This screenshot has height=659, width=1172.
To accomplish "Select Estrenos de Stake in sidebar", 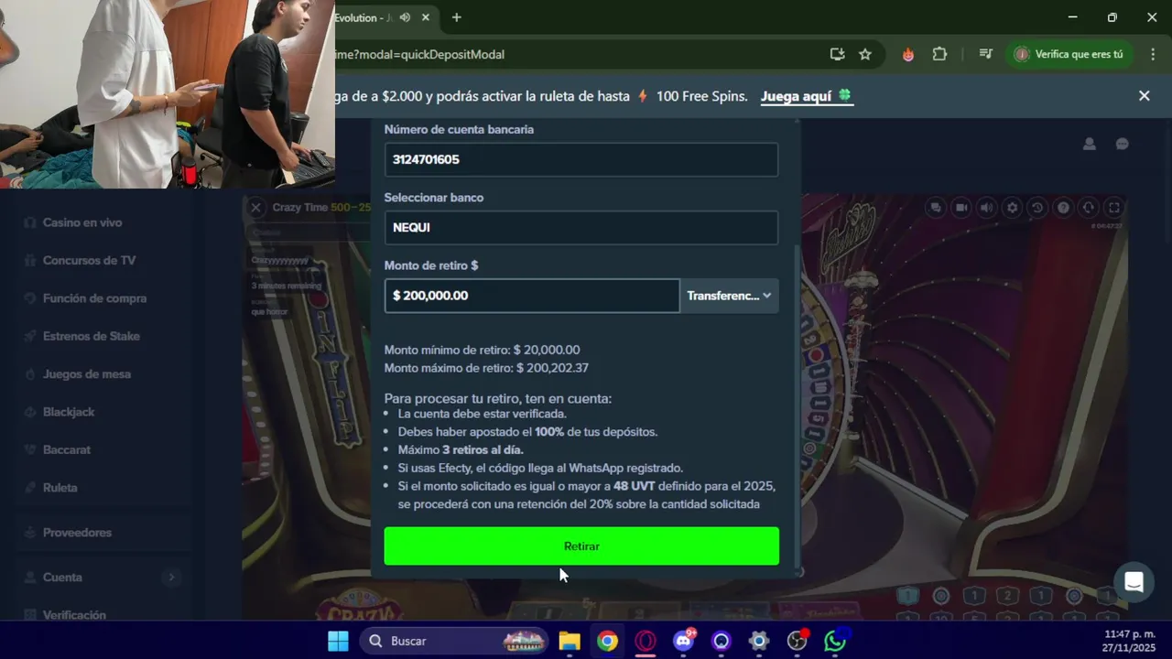I will (x=92, y=336).
